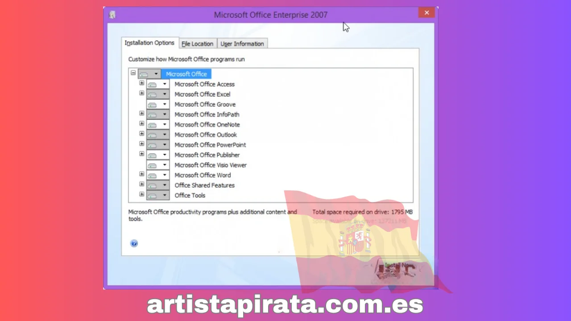Select Microsoft Office Groove row text

tap(205, 104)
